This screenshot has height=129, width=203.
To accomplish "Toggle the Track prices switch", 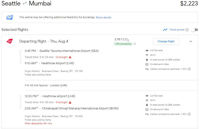I will point(193,30).
